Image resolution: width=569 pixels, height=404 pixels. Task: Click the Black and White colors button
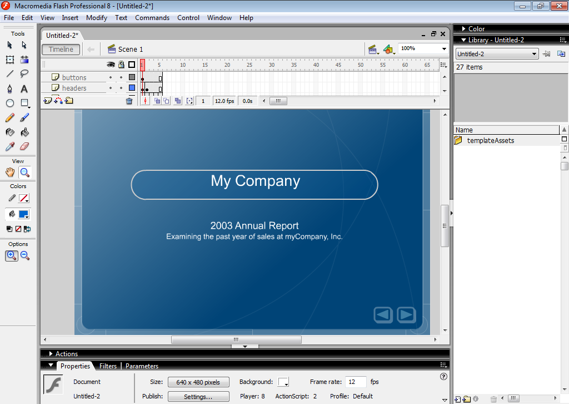click(x=9, y=229)
